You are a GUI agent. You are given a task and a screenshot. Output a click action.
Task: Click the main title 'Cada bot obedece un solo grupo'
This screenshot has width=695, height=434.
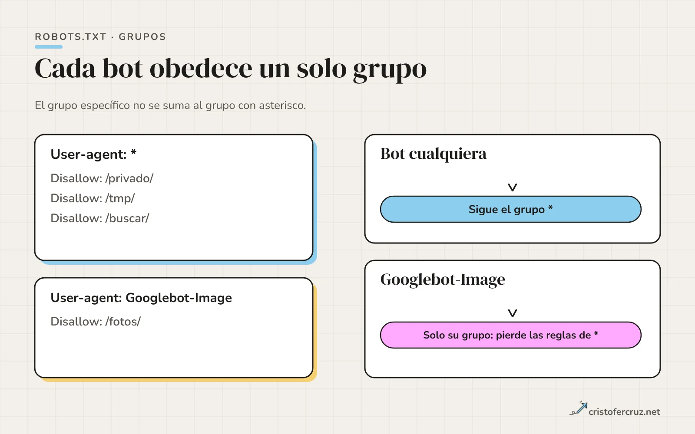click(231, 69)
